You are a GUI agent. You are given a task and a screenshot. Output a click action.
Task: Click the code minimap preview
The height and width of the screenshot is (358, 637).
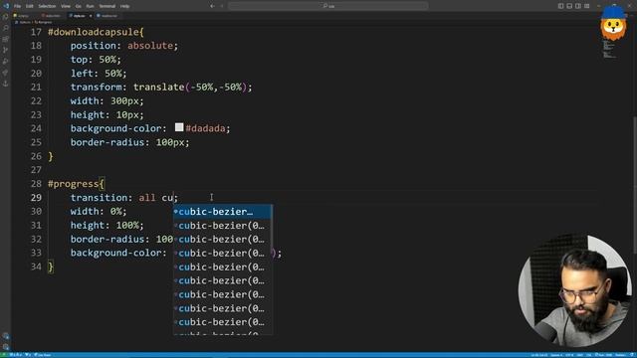(610, 49)
